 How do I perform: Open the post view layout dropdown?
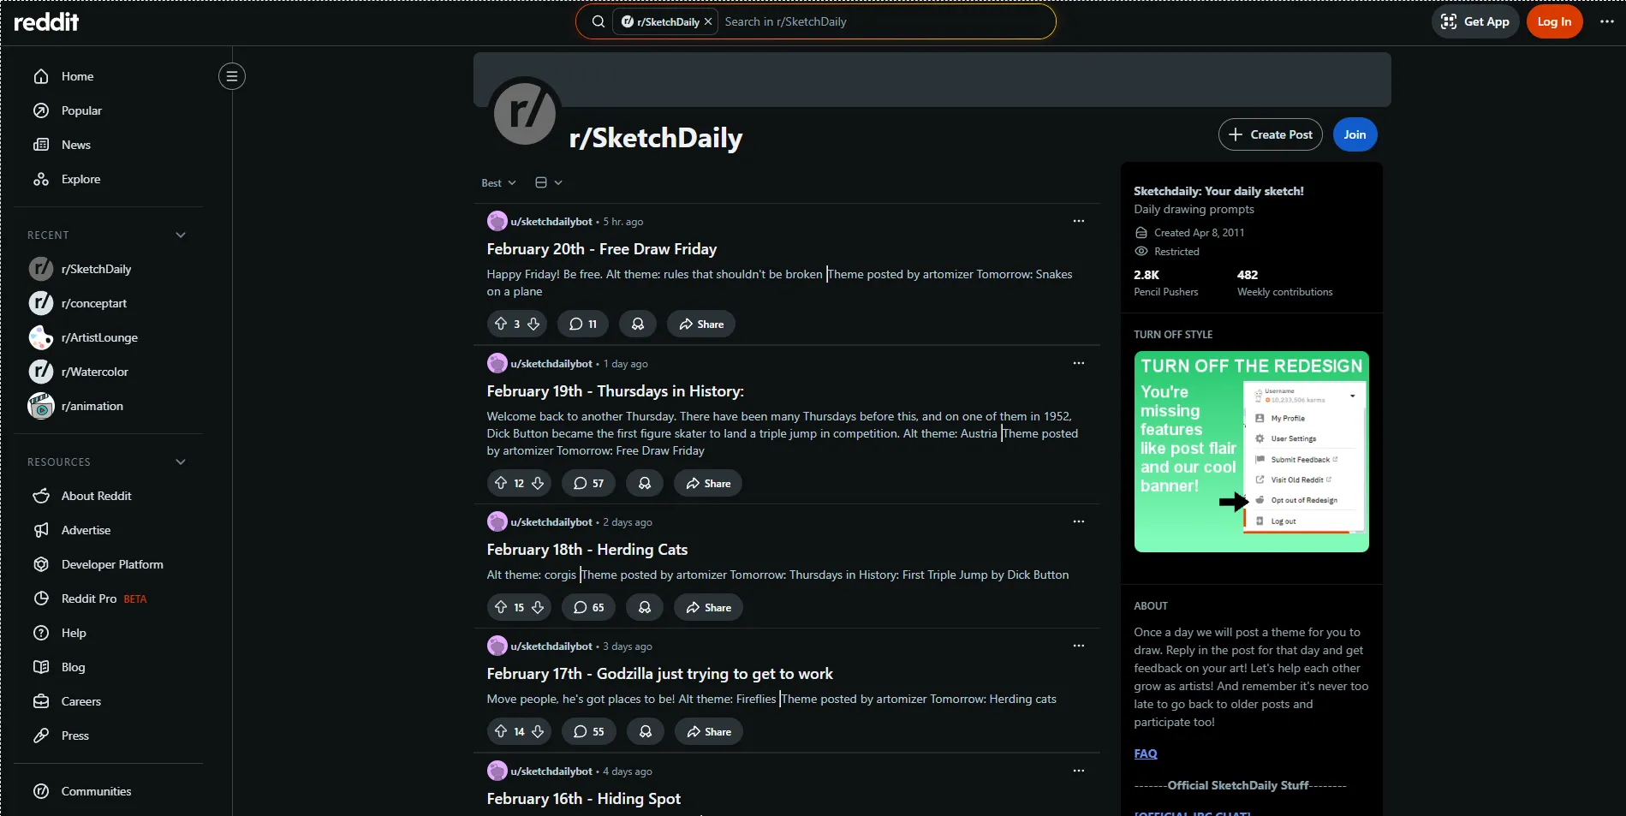coord(548,182)
